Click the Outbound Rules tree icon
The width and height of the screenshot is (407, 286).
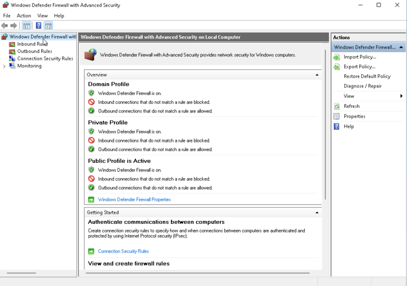click(x=12, y=51)
